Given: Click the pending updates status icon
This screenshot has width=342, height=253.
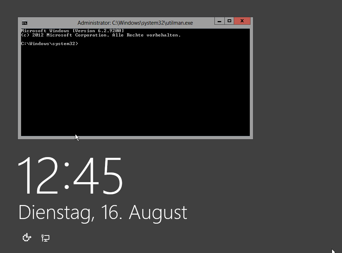Looking at the screenshot, I should coord(26,237).
